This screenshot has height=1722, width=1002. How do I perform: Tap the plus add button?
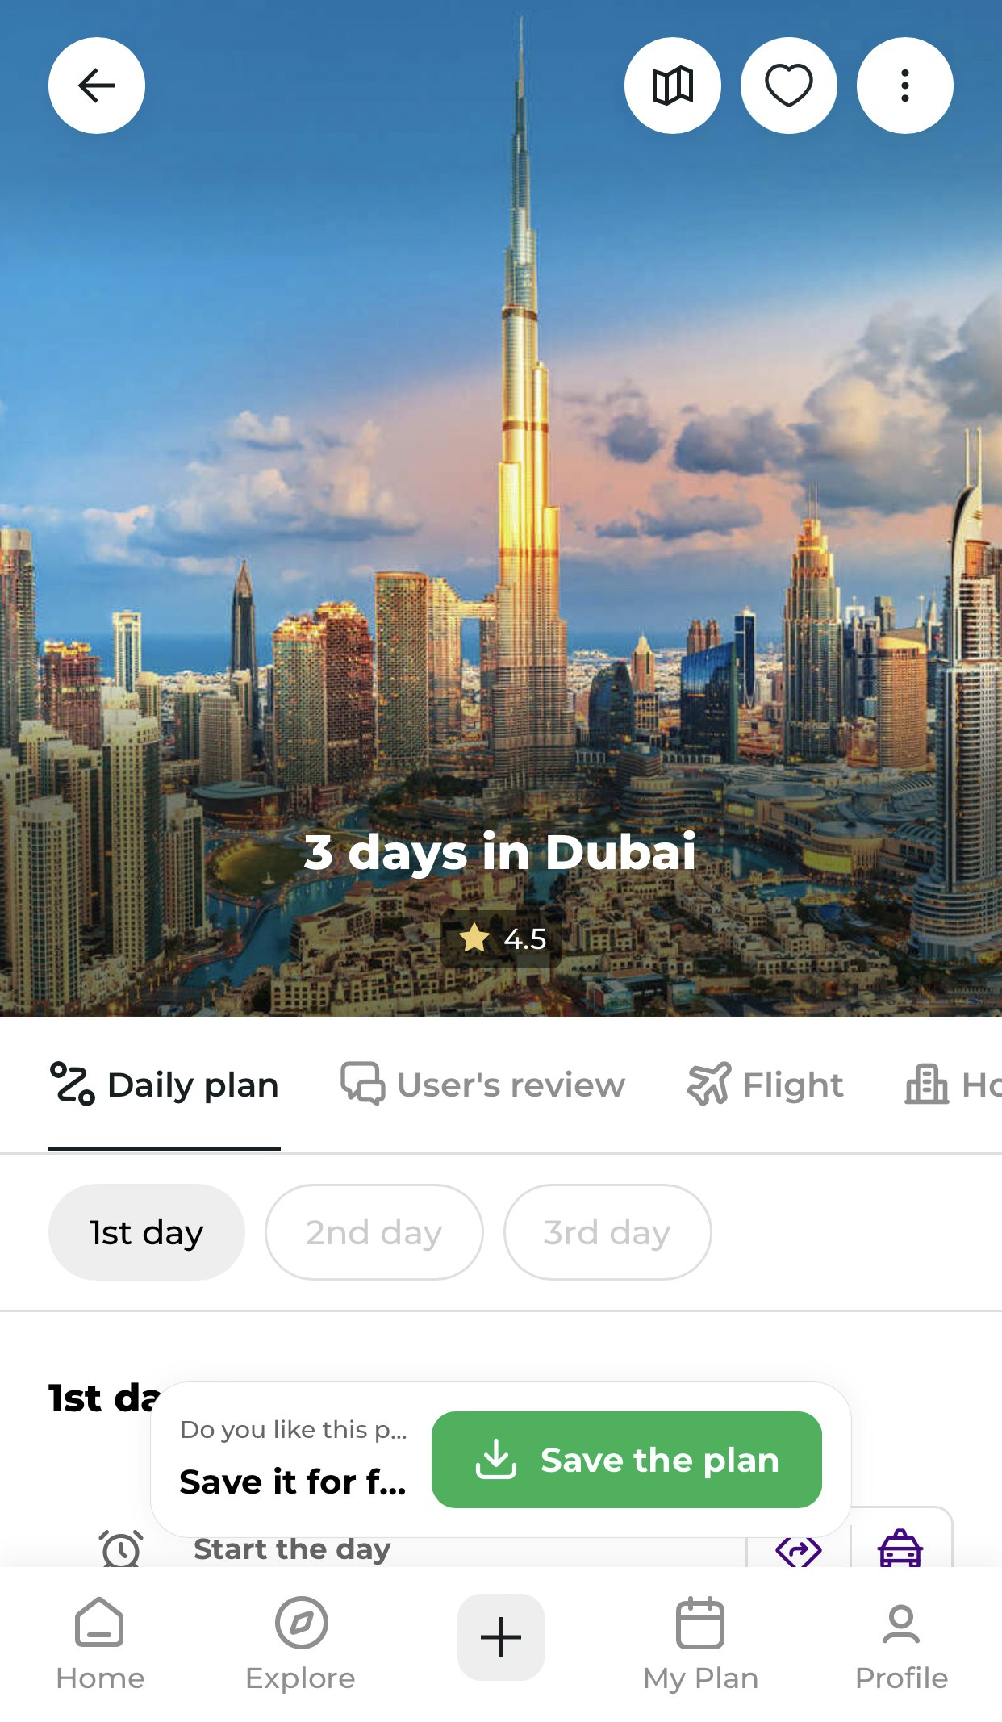click(501, 1637)
